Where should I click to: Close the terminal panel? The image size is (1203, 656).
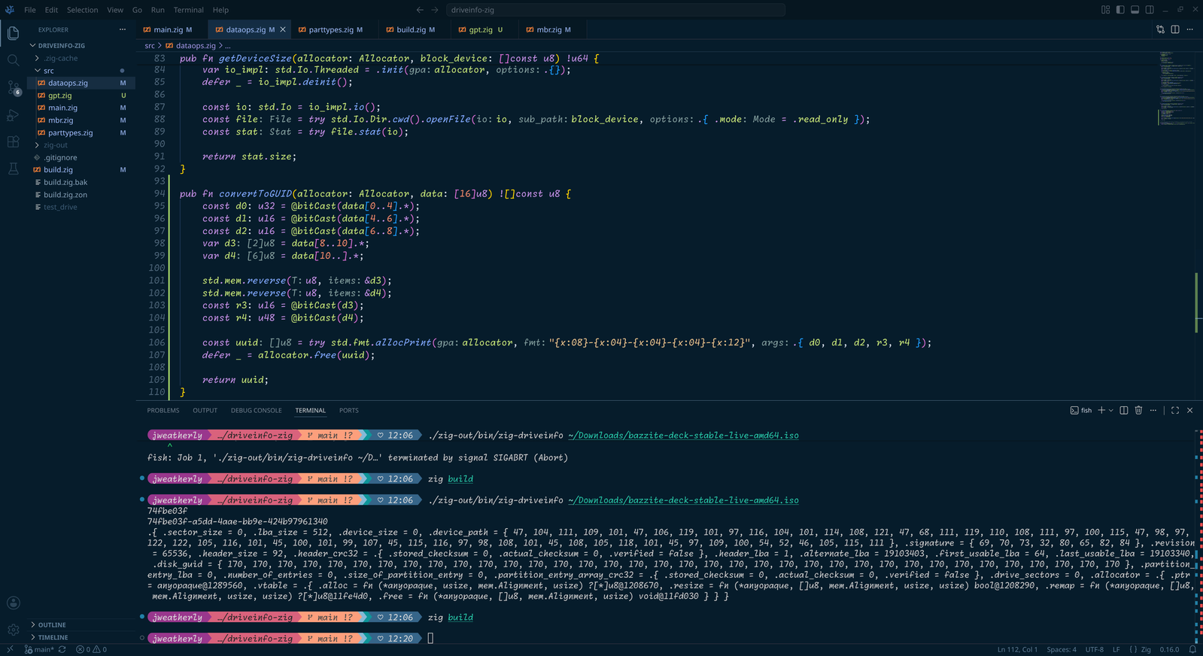(x=1189, y=410)
